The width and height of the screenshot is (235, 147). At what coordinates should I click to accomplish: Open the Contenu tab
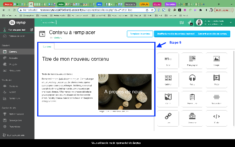click(47, 47)
